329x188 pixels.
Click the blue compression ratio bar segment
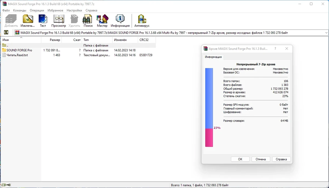(209, 98)
